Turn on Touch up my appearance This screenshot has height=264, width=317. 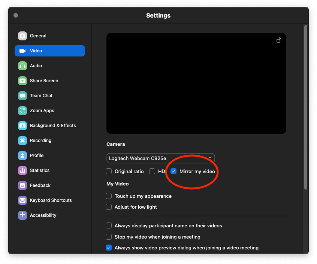point(109,196)
